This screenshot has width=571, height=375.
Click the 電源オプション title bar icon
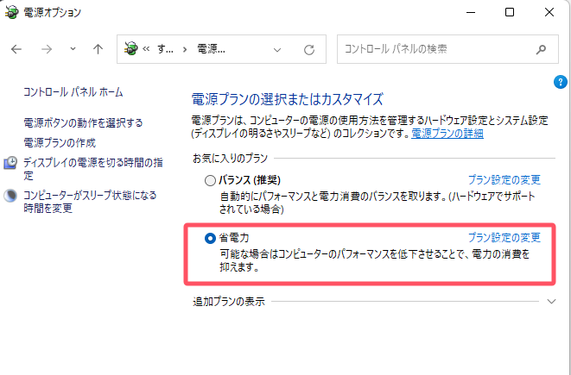pyautogui.click(x=11, y=12)
